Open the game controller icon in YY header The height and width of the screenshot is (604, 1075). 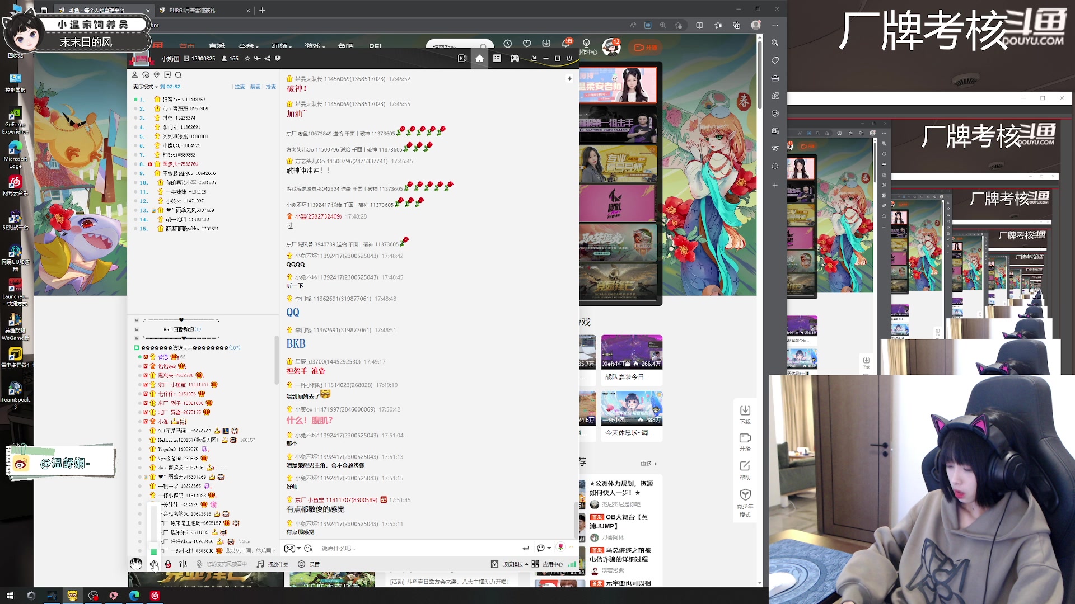point(515,58)
